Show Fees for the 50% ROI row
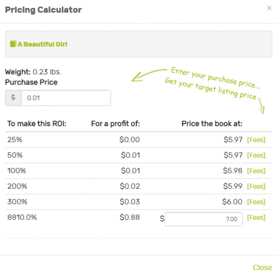The height and width of the screenshot is (279, 278). (x=256, y=155)
